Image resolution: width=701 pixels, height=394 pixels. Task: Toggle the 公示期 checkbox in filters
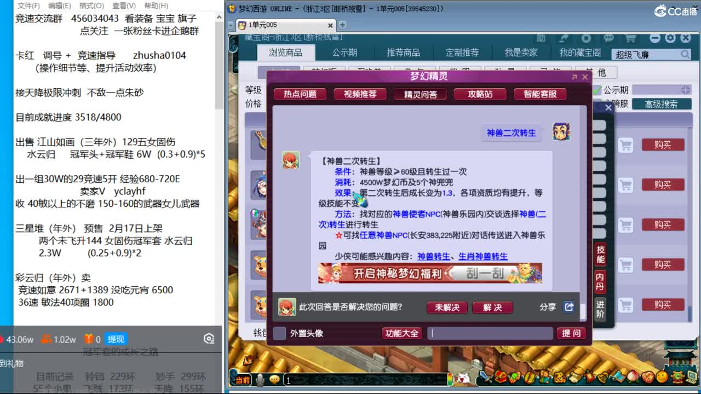pyautogui.click(x=596, y=90)
